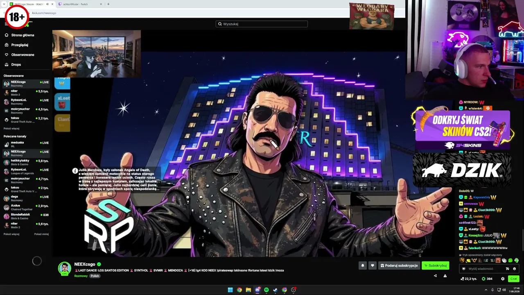Open chat settings gear

[503, 279]
